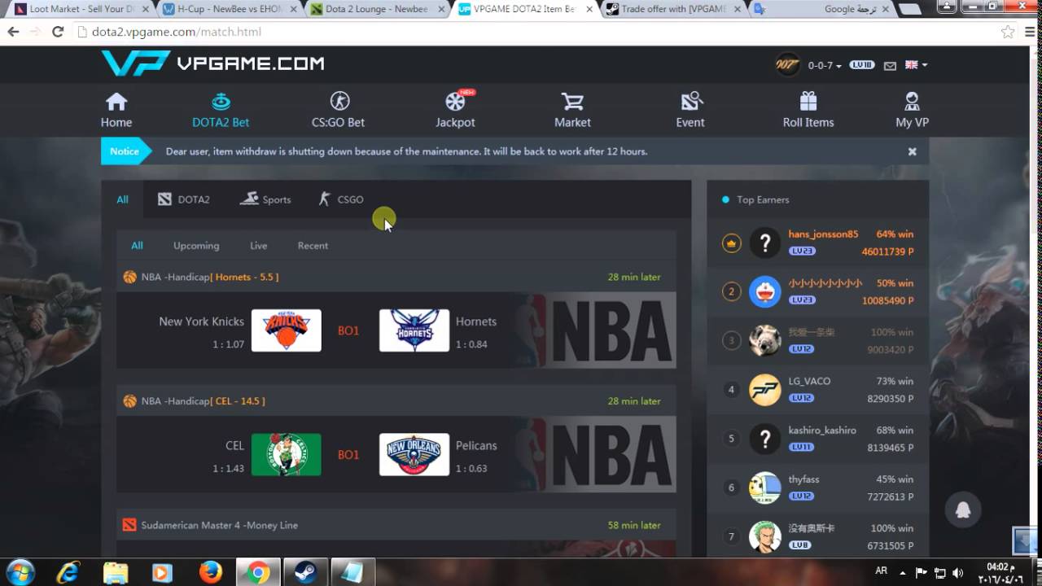Image resolution: width=1042 pixels, height=586 pixels.
Task: Open hans_jonsson85 top earner profile
Action: (x=823, y=234)
